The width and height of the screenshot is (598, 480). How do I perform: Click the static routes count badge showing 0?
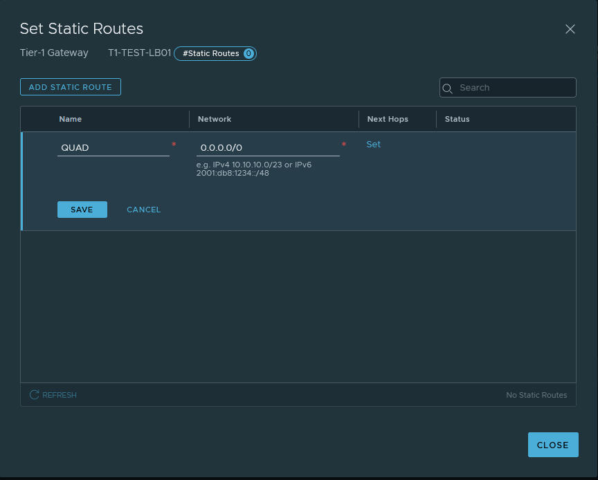click(248, 53)
